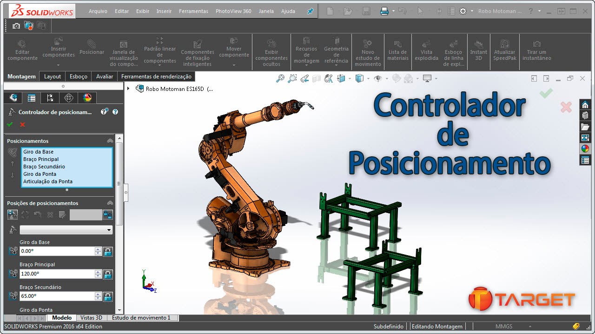This screenshot has height=334, width=595.
Task: Click the Hide/Show Items eye icon
Action: [378, 78]
